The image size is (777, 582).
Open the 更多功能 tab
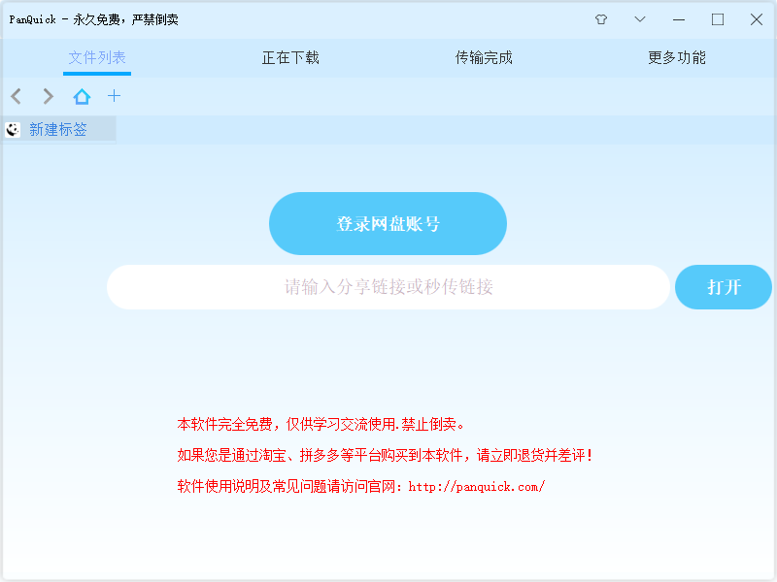677,58
